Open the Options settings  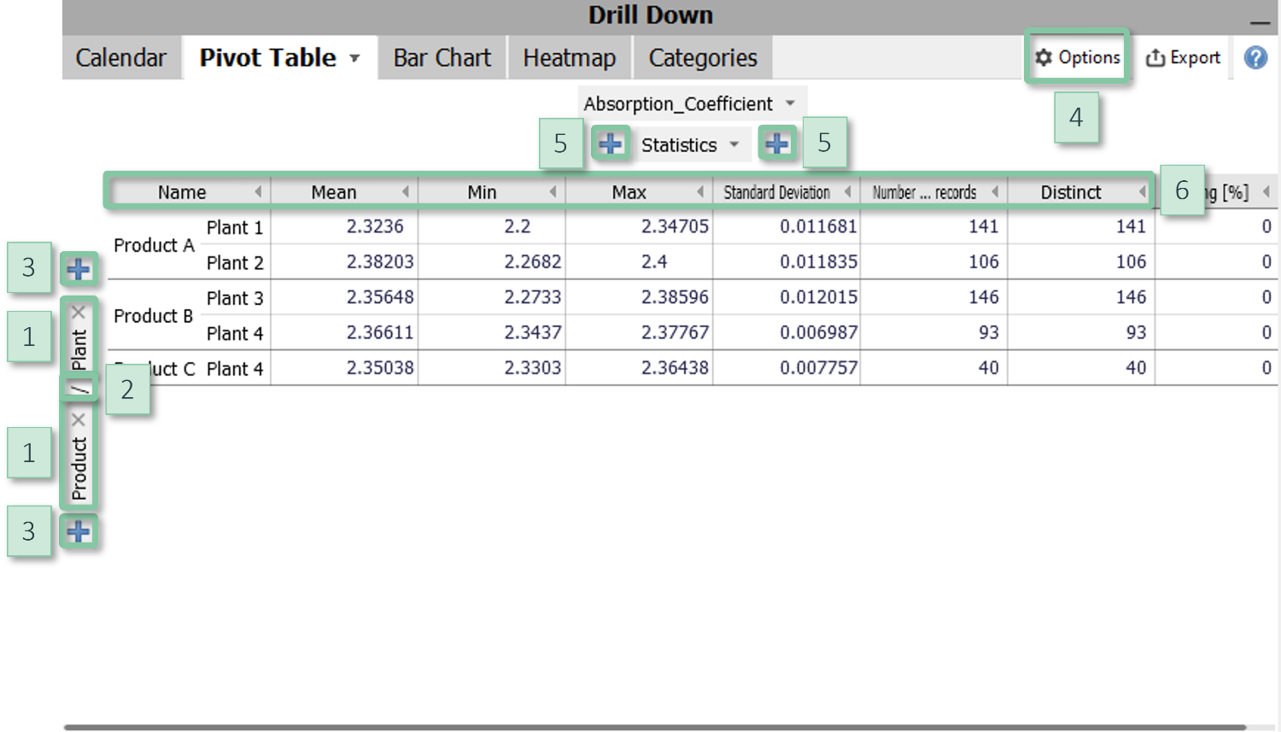1078,57
